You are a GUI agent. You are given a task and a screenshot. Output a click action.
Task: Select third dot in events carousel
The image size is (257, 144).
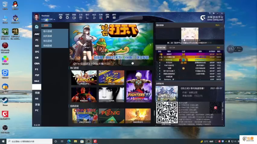(184, 40)
